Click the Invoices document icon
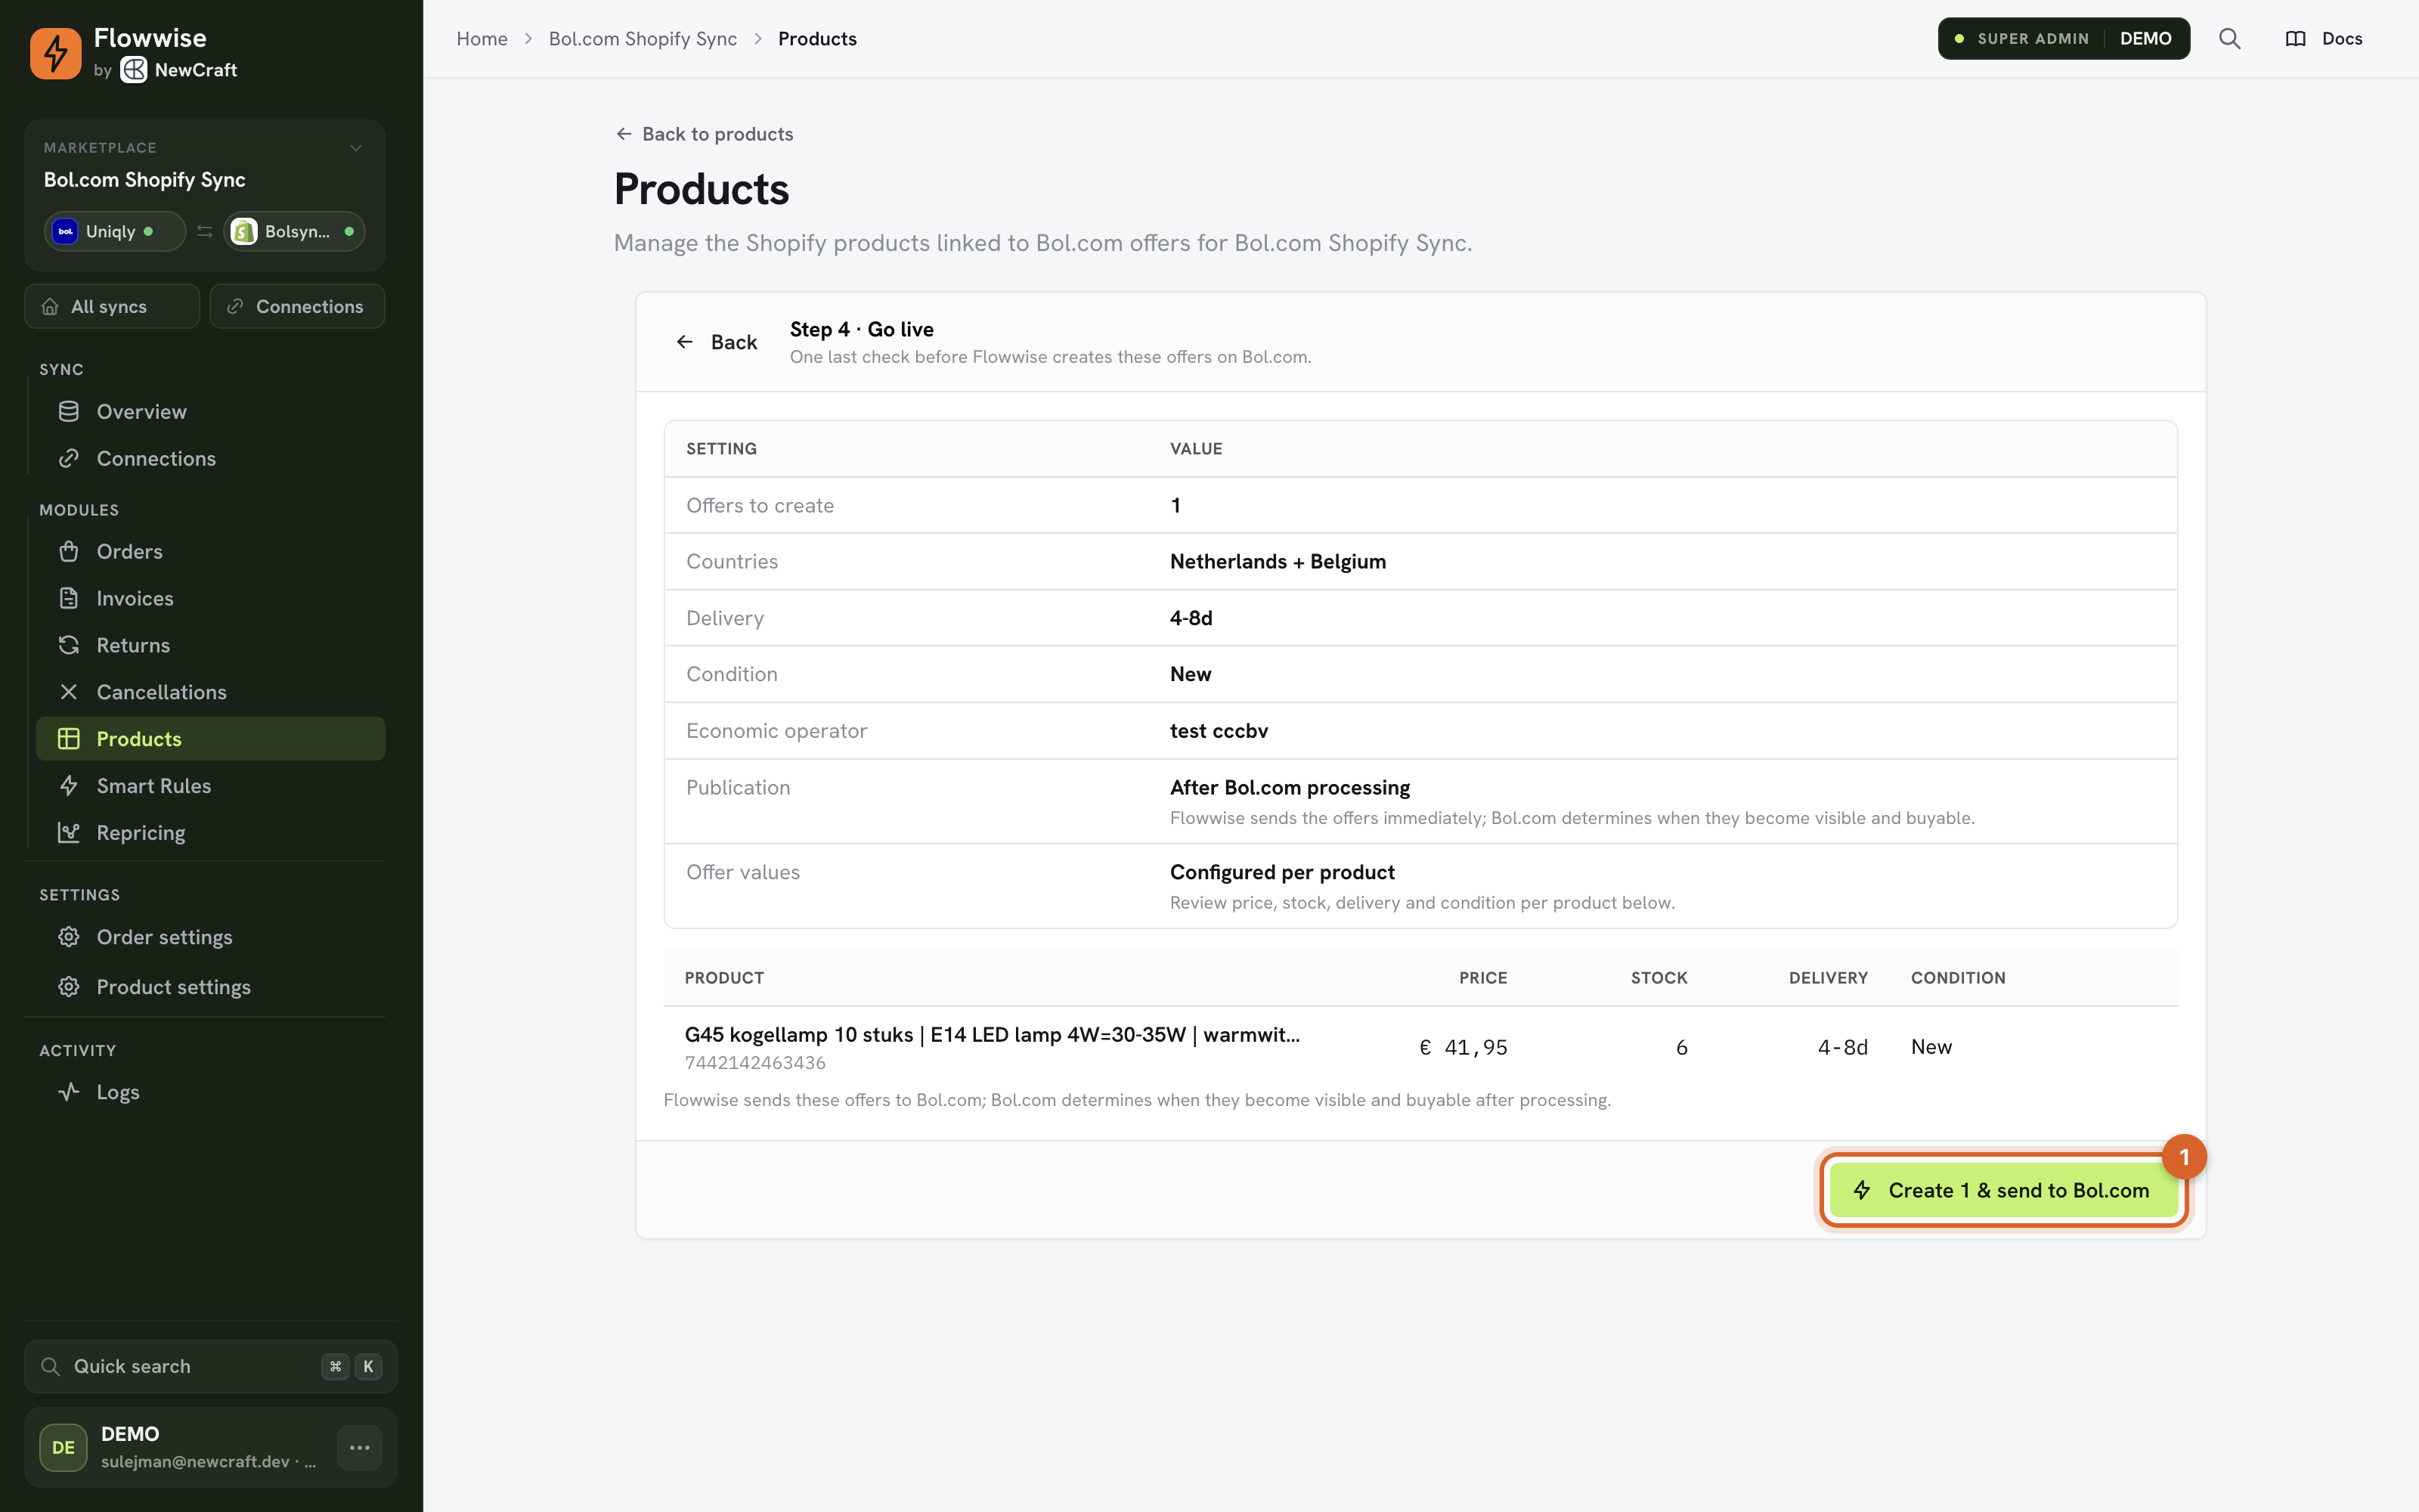 point(69,598)
